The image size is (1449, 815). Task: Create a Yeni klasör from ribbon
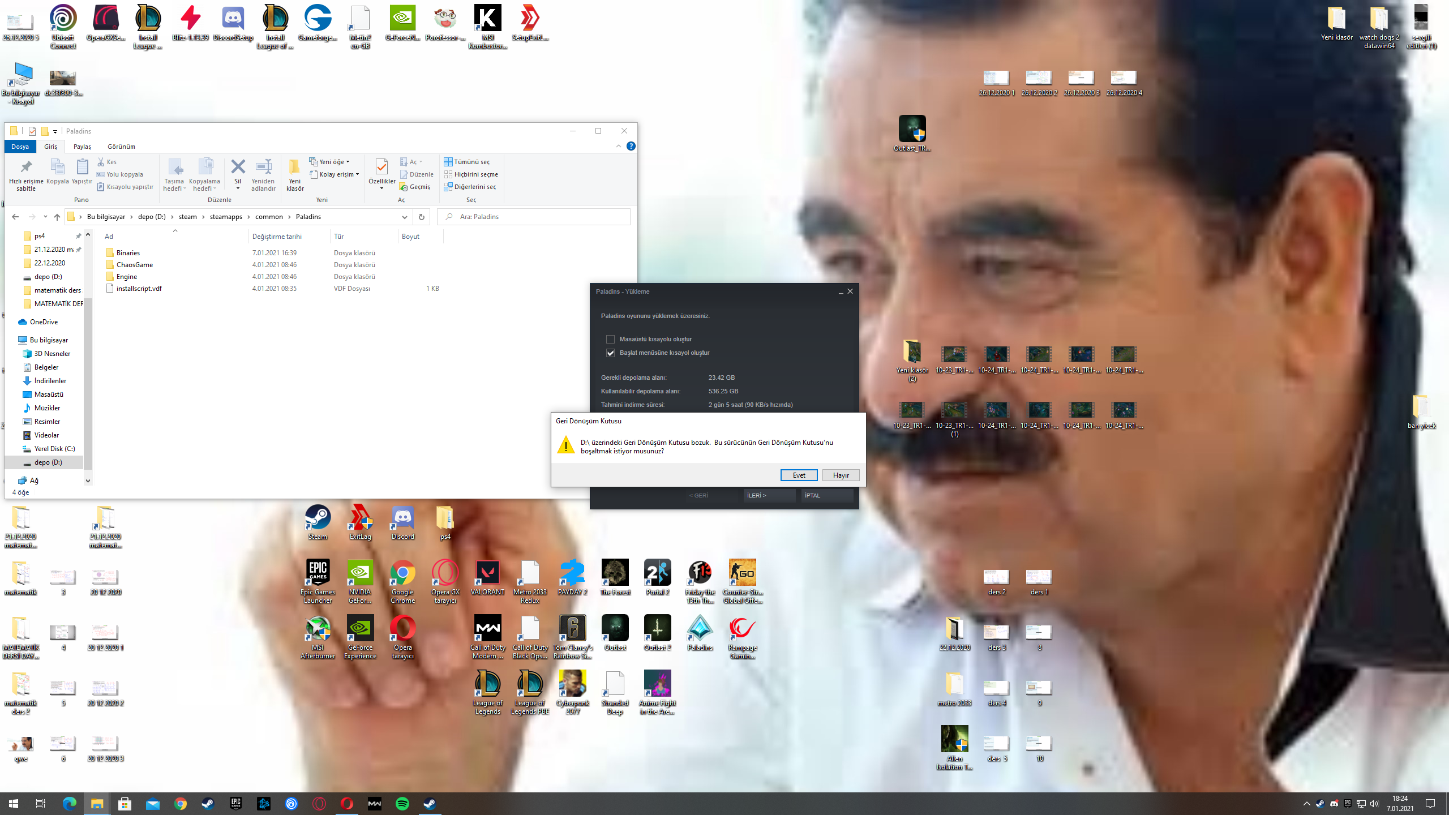[x=295, y=174]
